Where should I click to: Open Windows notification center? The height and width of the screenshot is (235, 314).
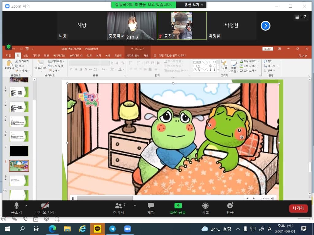[304, 229]
